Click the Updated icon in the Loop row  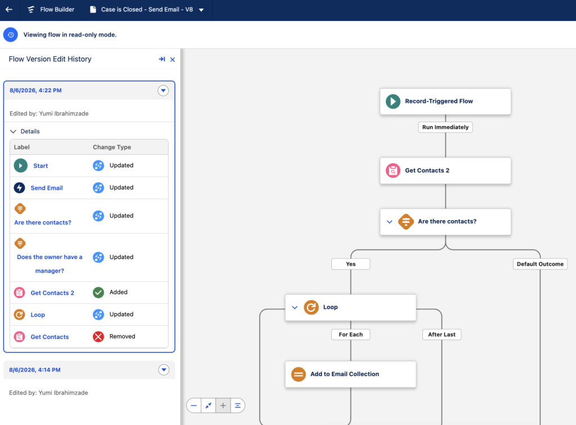98,314
